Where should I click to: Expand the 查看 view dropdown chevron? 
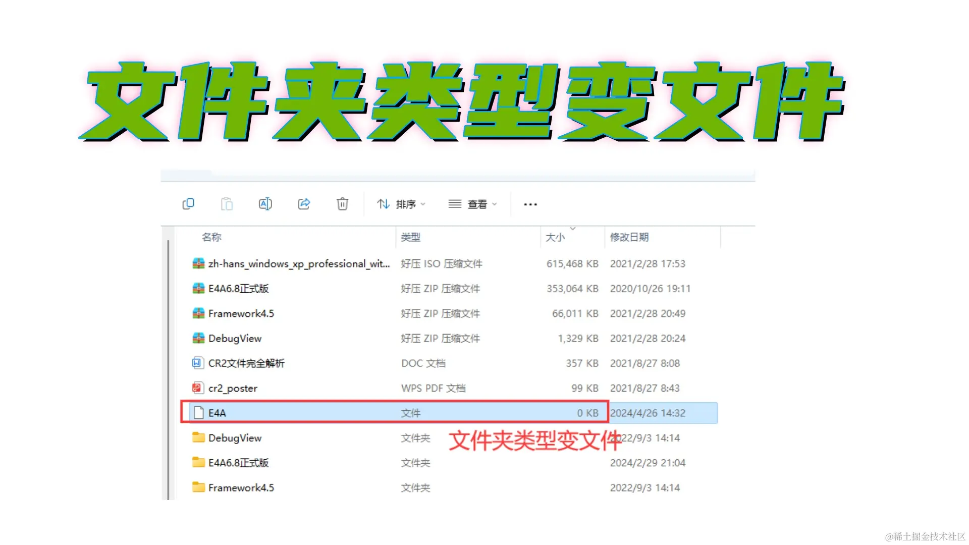(x=494, y=204)
